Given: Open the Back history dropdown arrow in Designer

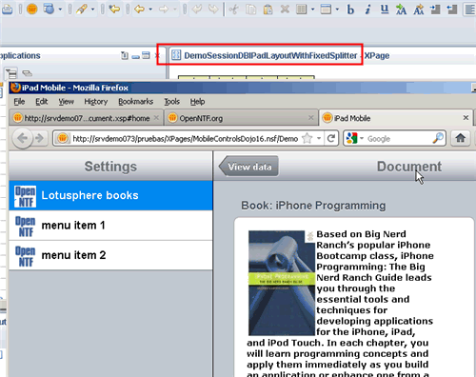Looking at the screenshot, I should point(150,10).
